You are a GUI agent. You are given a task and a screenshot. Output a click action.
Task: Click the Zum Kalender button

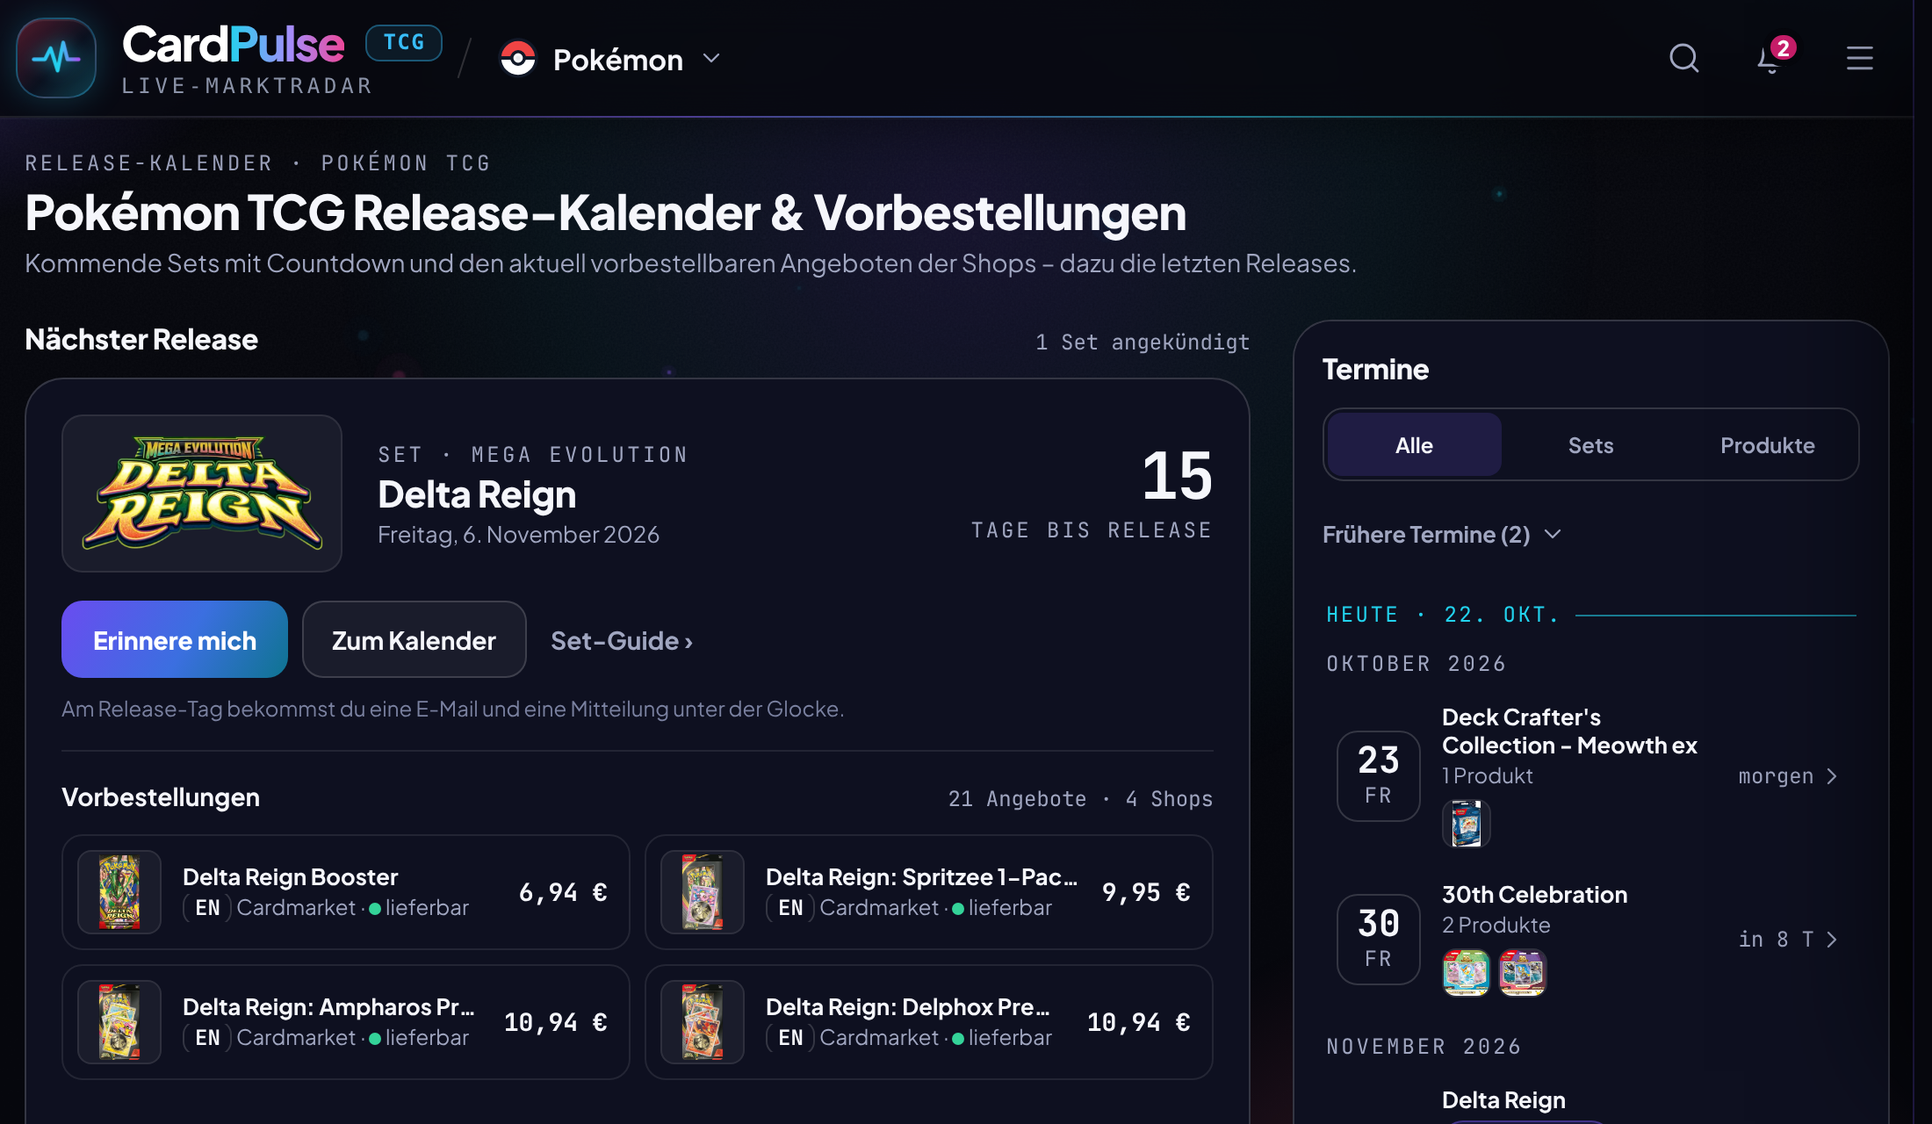point(415,639)
